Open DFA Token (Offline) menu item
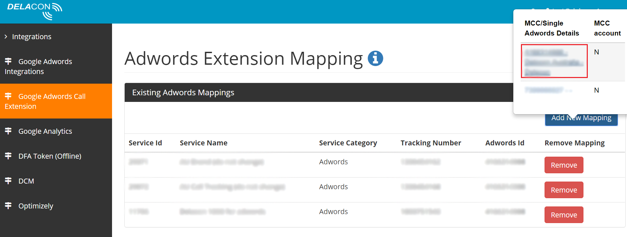The width and height of the screenshot is (627, 237). [56, 156]
